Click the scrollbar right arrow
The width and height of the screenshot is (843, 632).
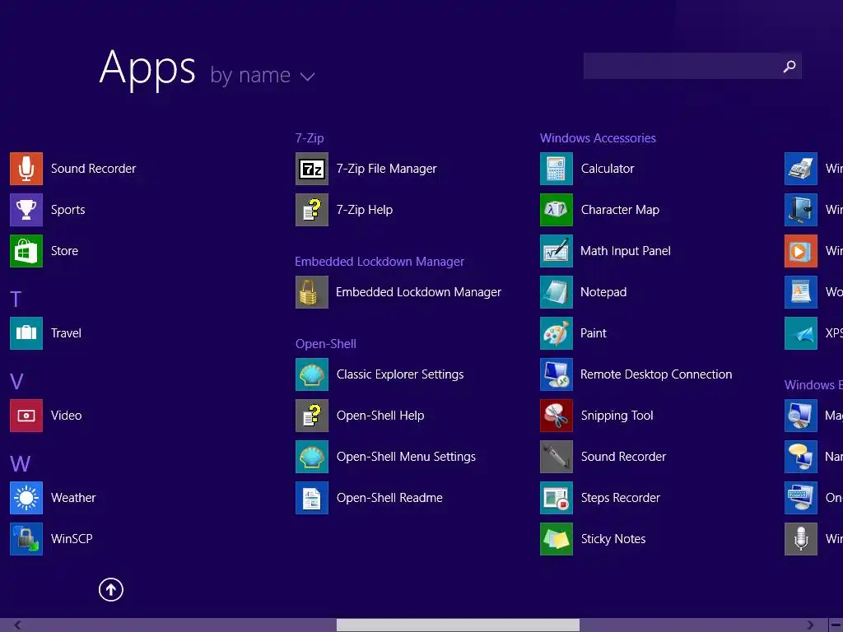click(810, 625)
